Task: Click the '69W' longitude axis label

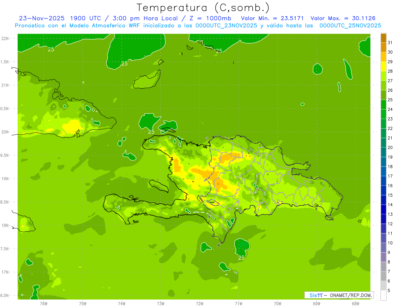Action: [317, 304]
